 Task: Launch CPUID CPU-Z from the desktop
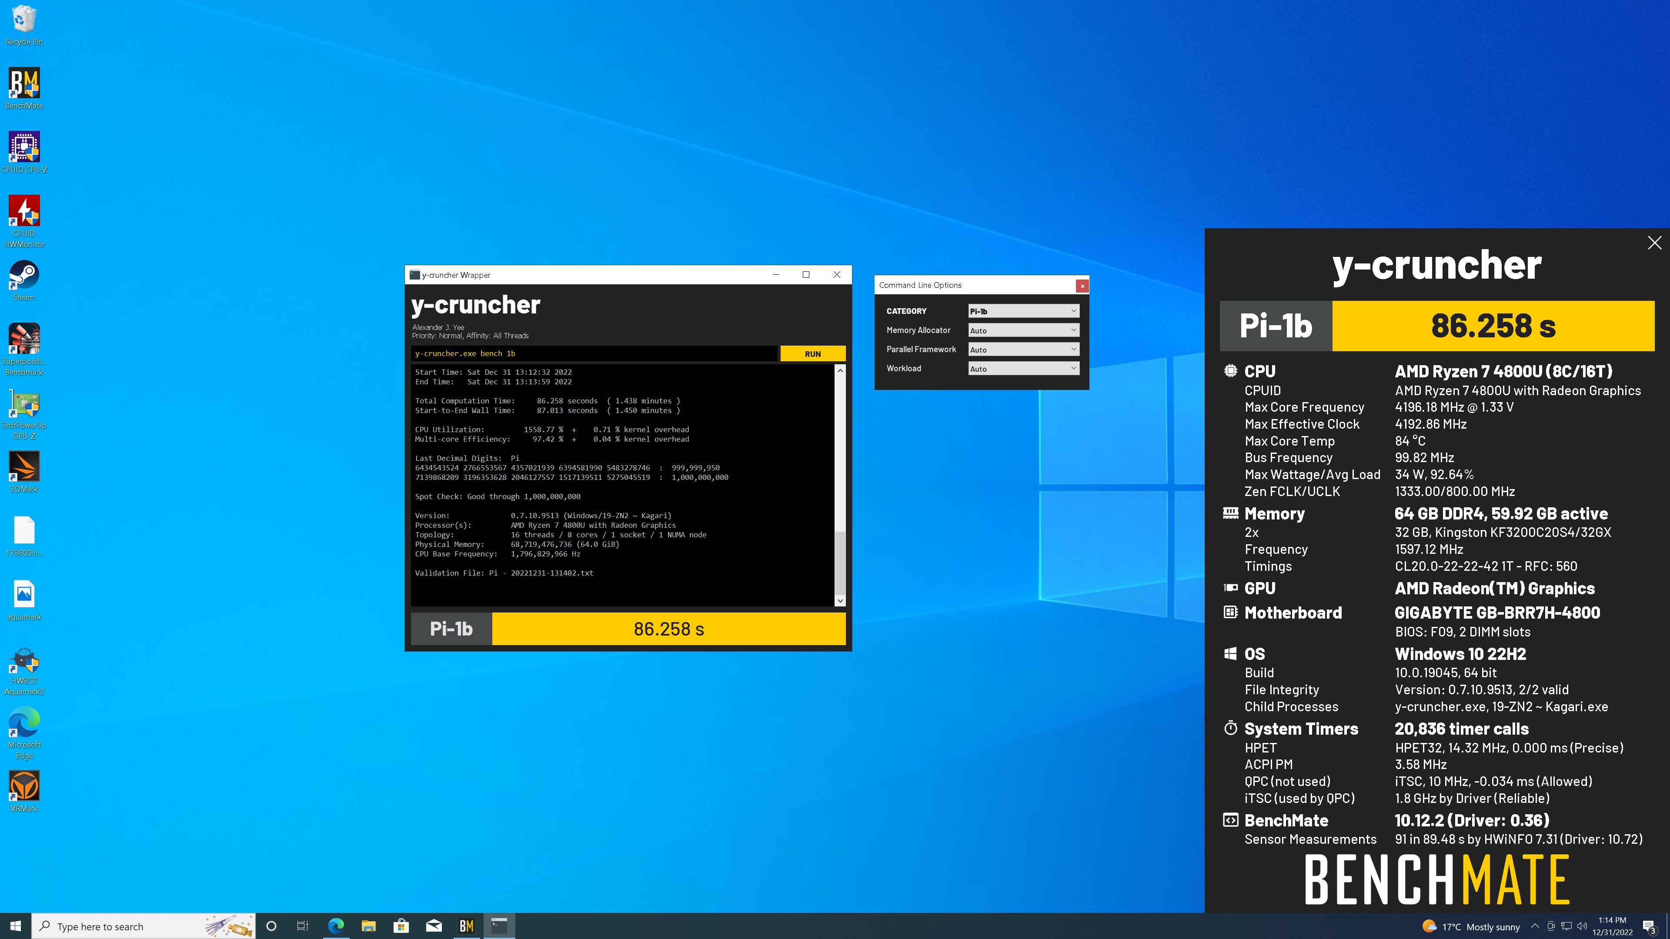[x=24, y=153]
